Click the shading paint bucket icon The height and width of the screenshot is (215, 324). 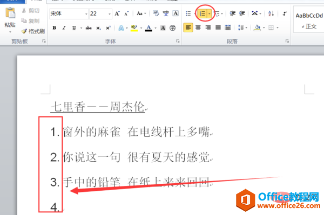pos(257,27)
